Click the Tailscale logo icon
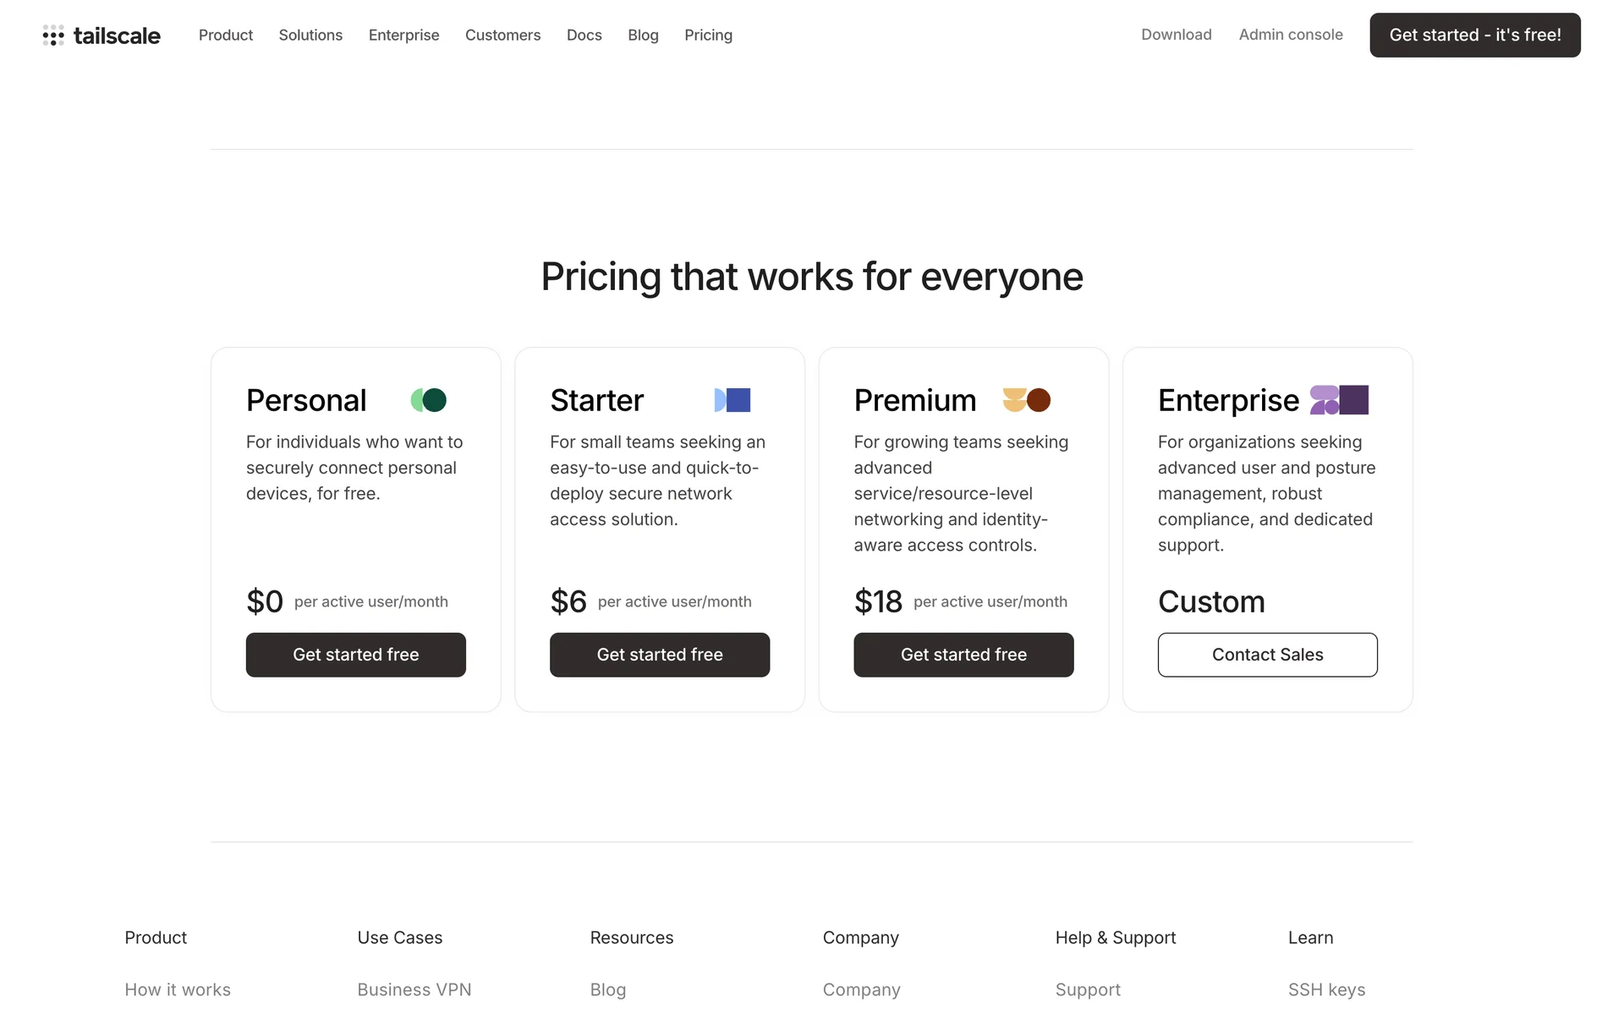This screenshot has width=1624, height=1015. pos(53,36)
